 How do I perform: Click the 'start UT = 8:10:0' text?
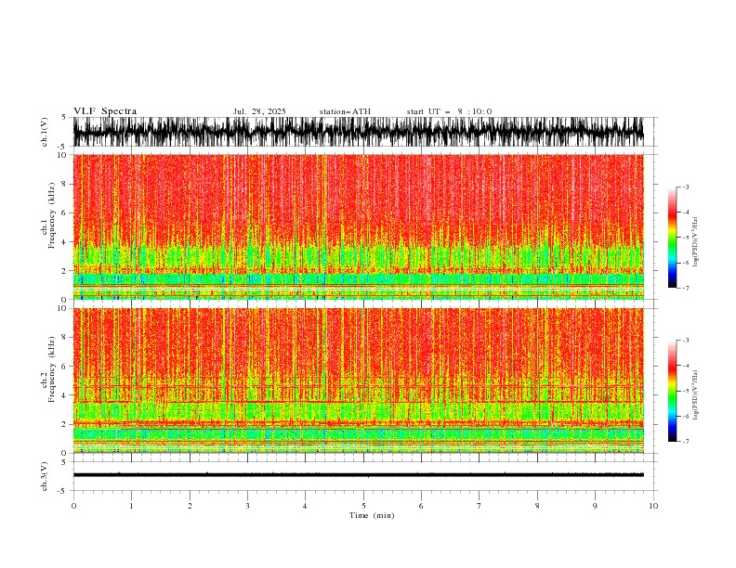pos(449,111)
